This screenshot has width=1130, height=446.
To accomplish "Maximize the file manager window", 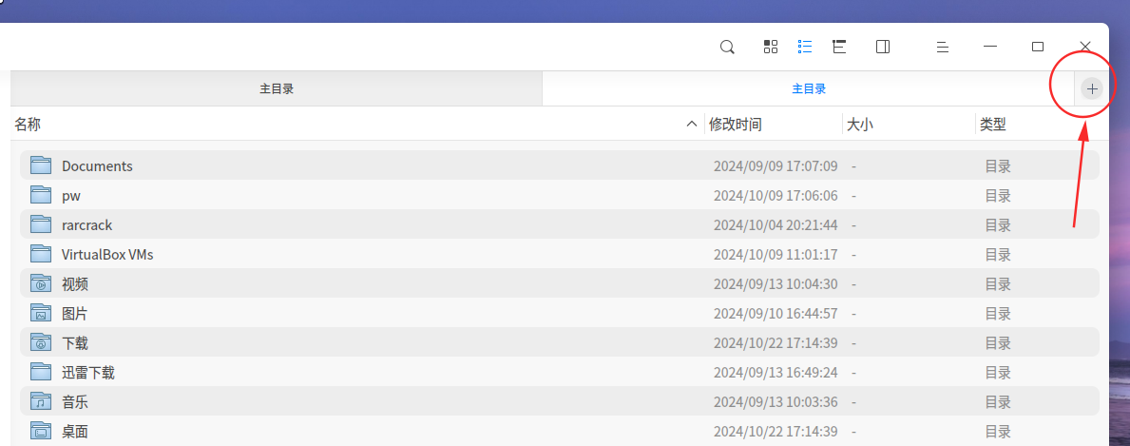I will coord(1038,47).
